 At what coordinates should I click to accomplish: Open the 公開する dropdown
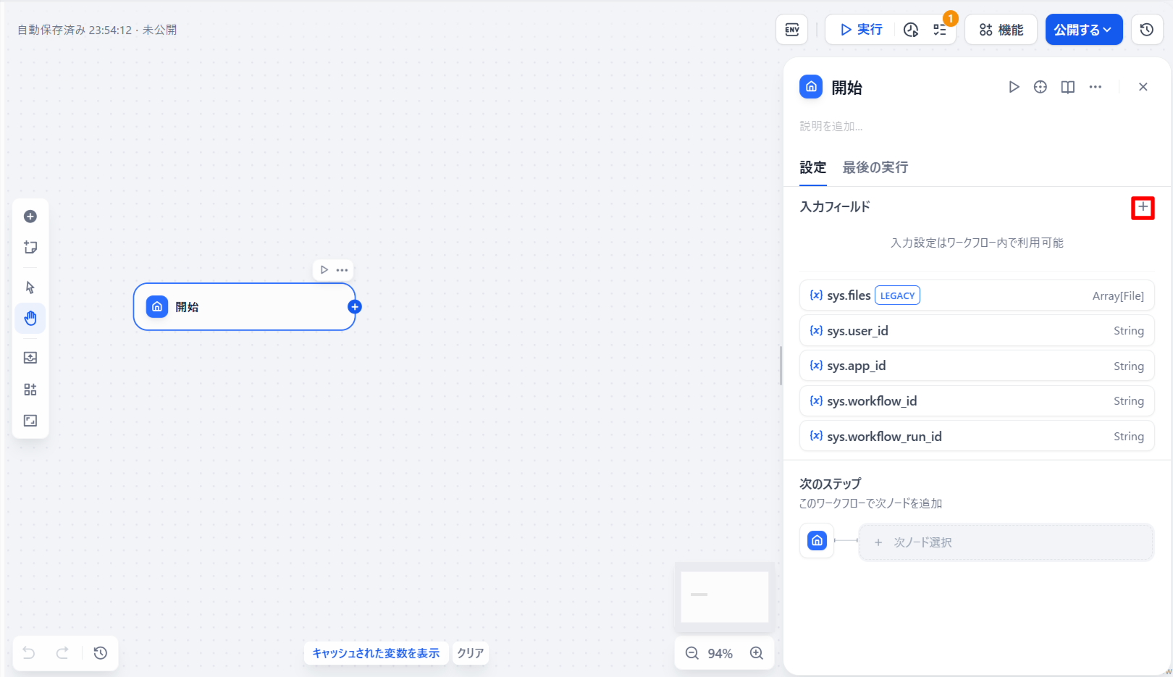point(1083,30)
